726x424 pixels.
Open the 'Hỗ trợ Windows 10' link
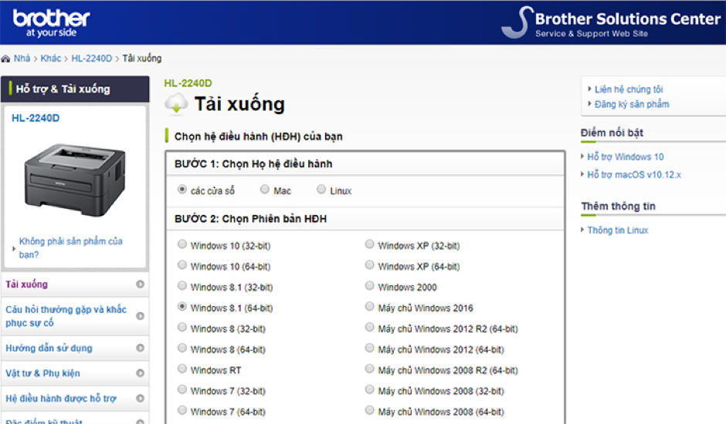[x=625, y=156]
